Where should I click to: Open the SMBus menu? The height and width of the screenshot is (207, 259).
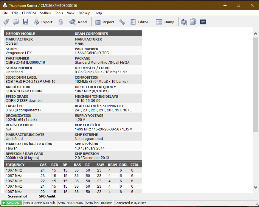tap(45, 13)
